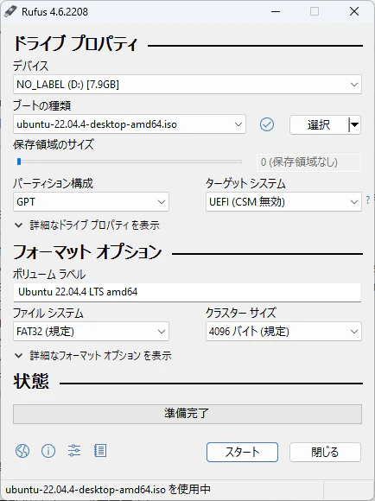Click the checksum checkmark icon
The image size is (375, 501).
[267, 124]
